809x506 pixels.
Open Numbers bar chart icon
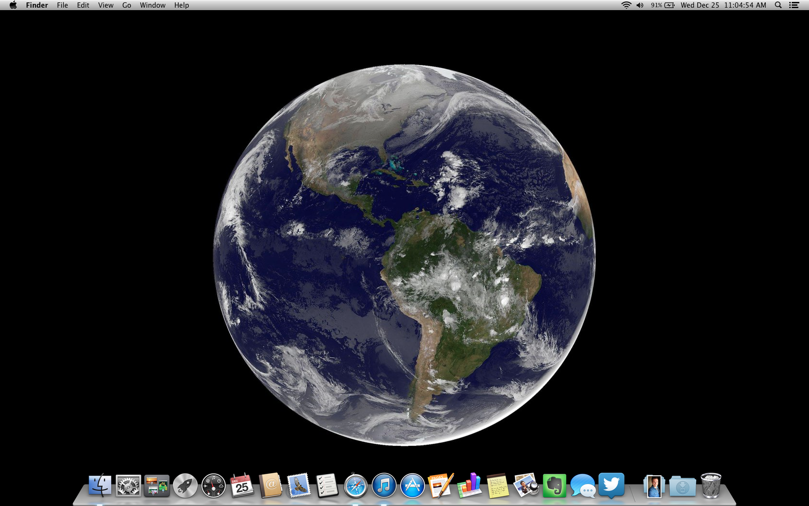(x=469, y=485)
